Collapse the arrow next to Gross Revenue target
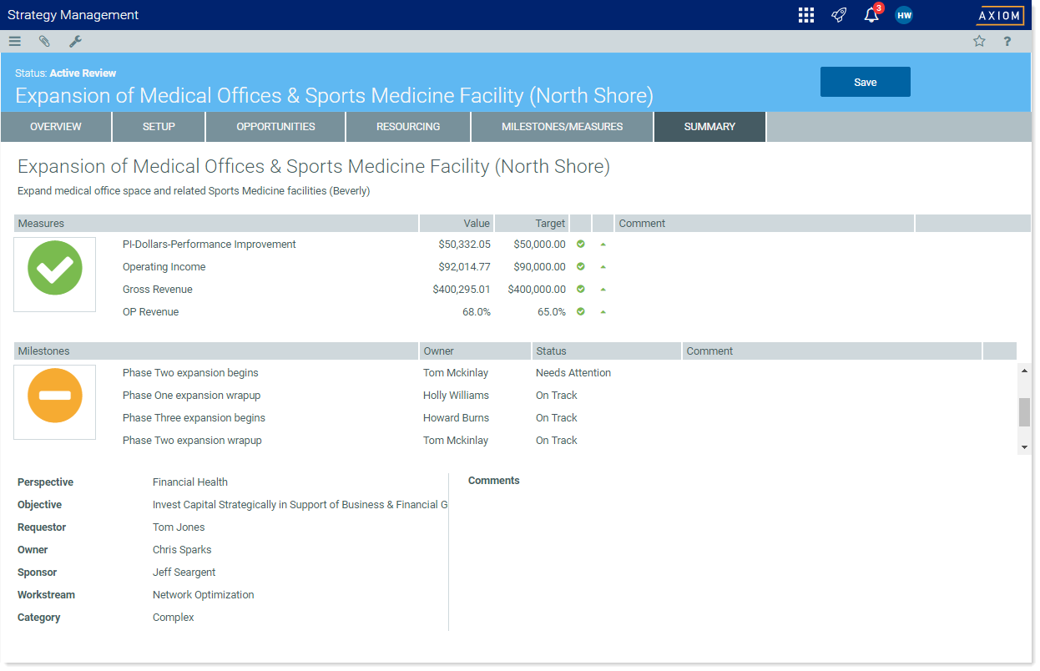1040x671 pixels. [x=603, y=289]
